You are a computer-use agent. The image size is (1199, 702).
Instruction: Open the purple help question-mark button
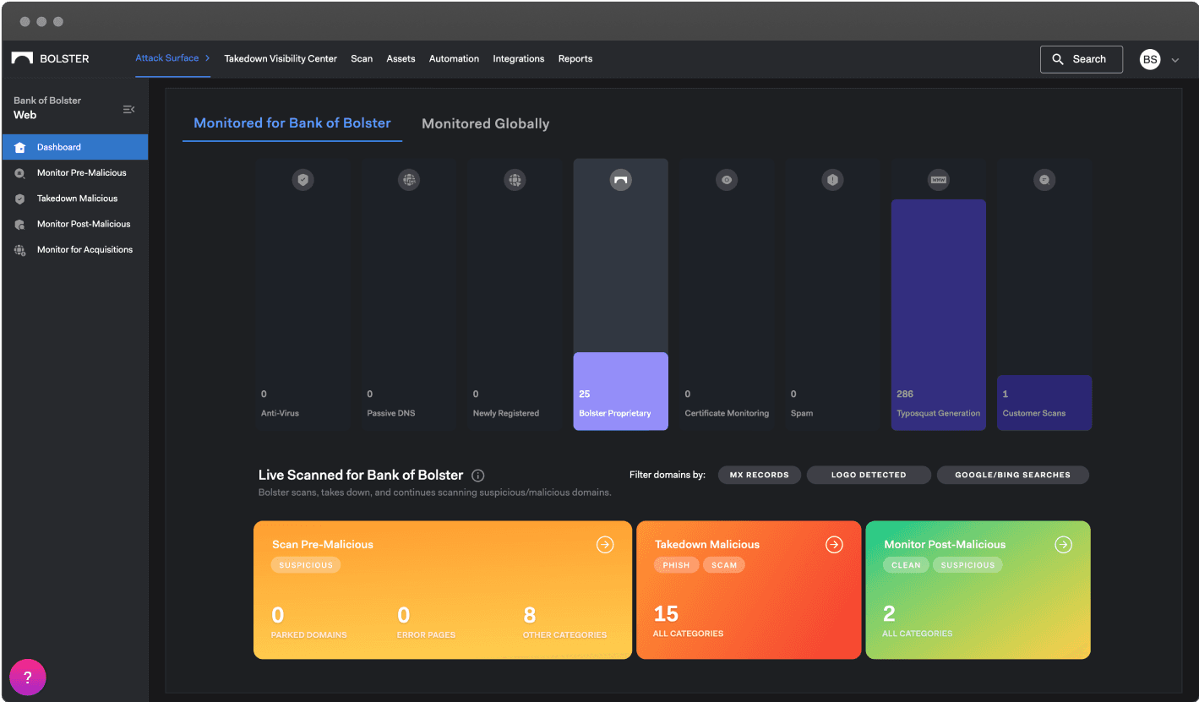(x=28, y=678)
